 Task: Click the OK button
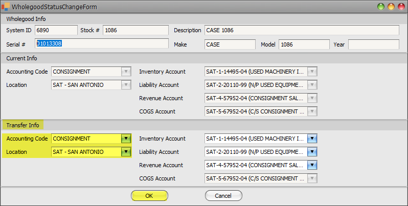(x=149, y=196)
